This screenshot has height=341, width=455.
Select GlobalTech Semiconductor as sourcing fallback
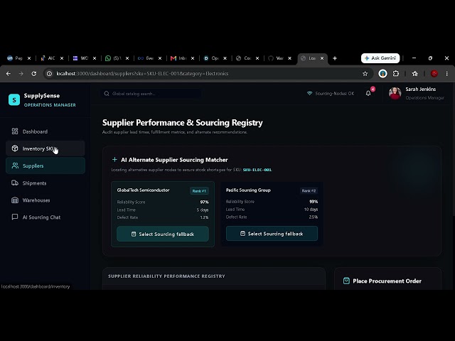[163, 234]
